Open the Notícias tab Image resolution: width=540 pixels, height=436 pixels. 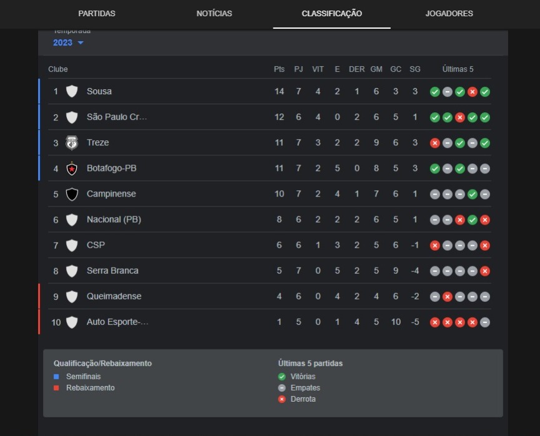pyautogui.click(x=214, y=14)
